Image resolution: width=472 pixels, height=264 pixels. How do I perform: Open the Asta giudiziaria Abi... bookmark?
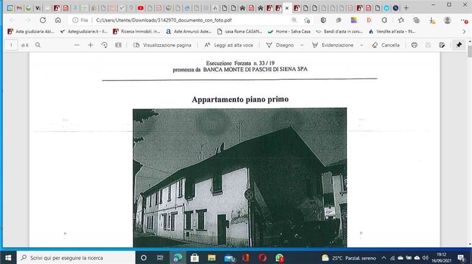31,31
